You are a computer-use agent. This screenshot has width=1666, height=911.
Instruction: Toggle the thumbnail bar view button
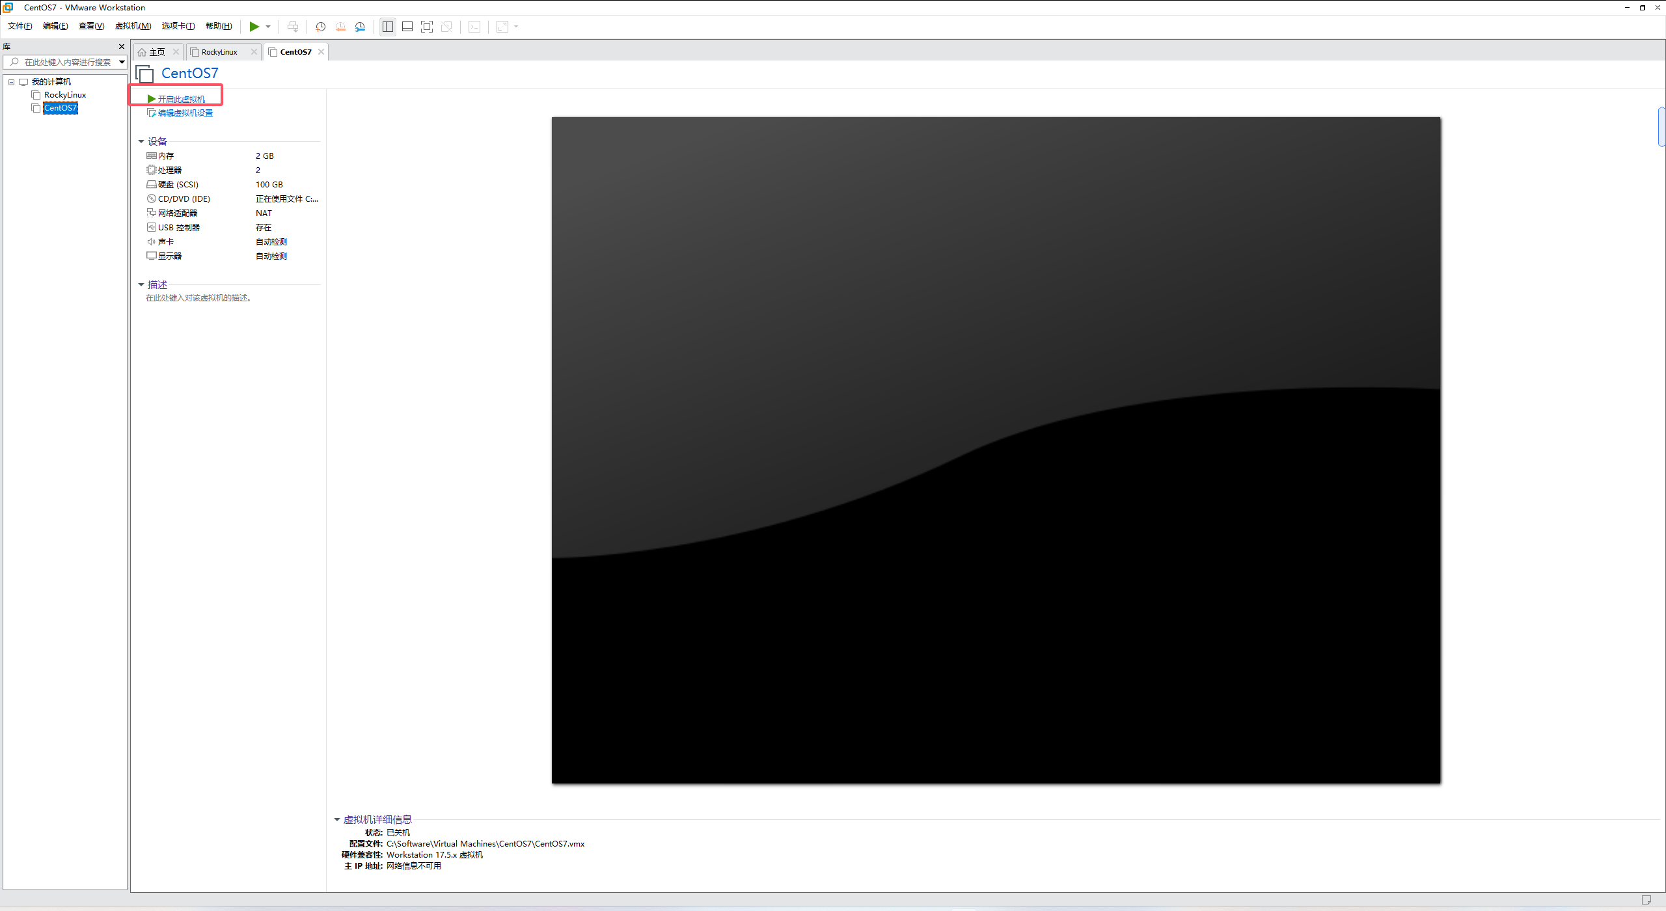coord(407,27)
